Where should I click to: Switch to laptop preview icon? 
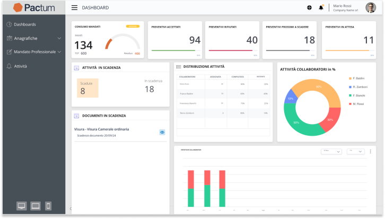tap(36, 206)
